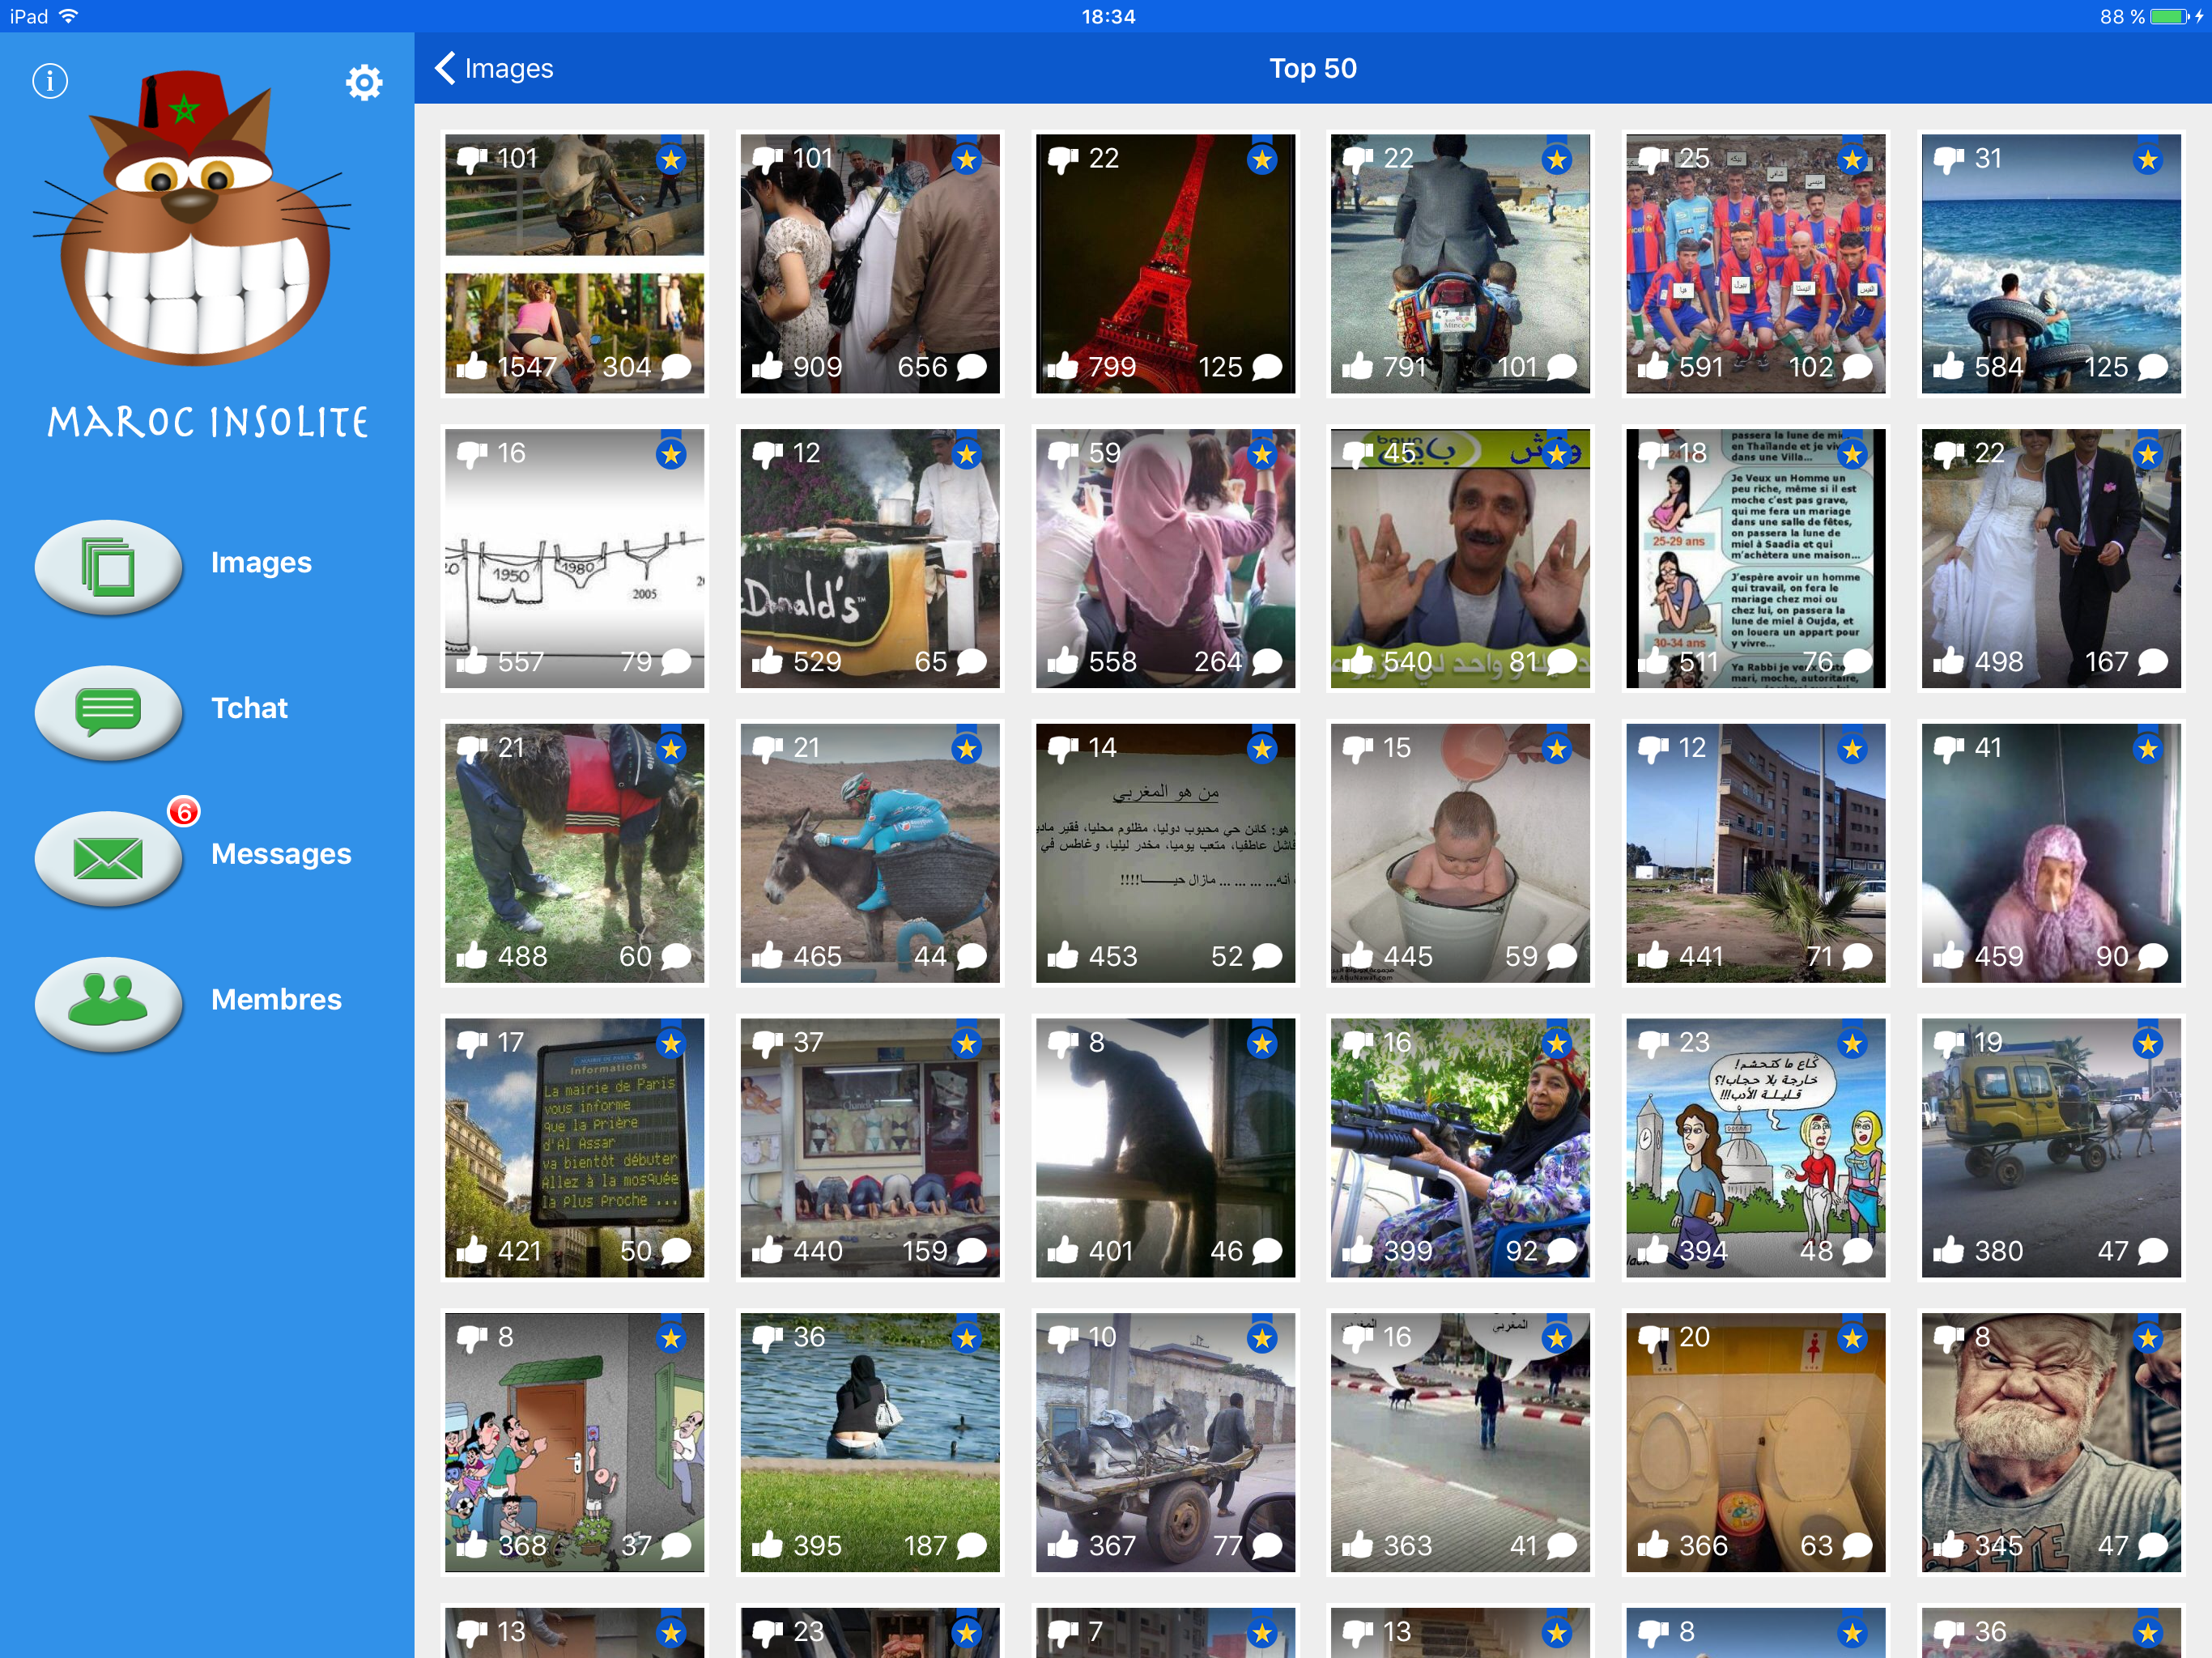Tap the Messages envelope icon
2212x1658 pixels.
point(109,858)
